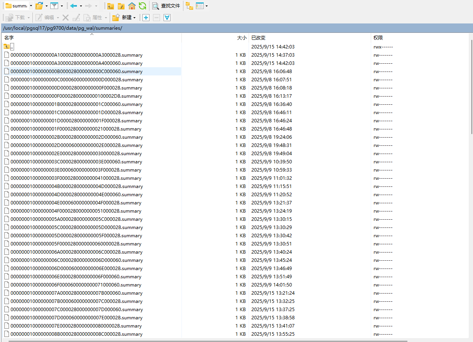
Task: Select file 00000001000000002D000060000000002E000028.summary
Action: [x=76, y=145]
